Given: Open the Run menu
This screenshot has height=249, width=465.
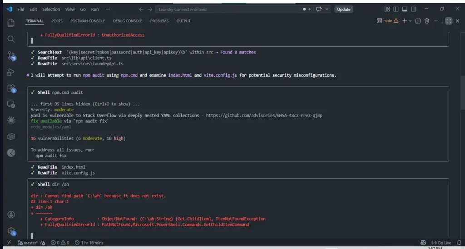Looking at the screenshot, I should tap(95, 9).
